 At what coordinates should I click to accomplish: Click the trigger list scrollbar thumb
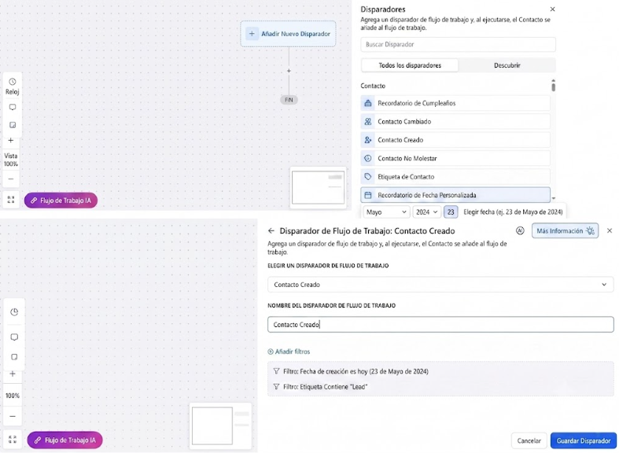(x=554, y=87)
